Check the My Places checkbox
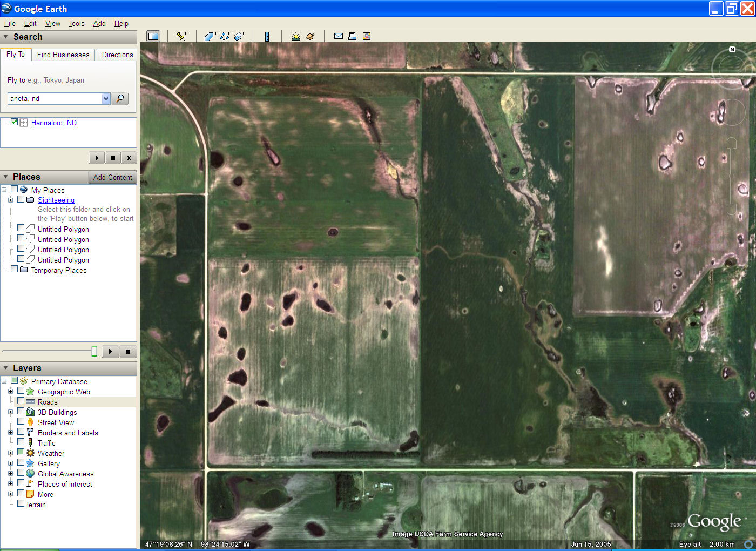 click(14, 189)
